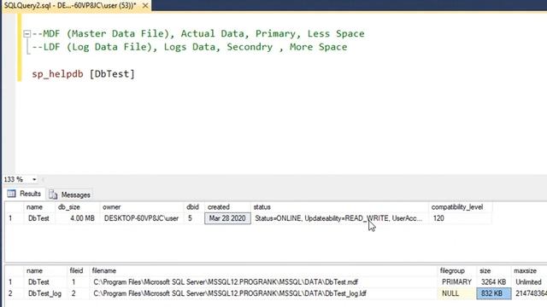547x307 pixels.
Task: Click the Mar 28 2020 created cell
Action: pos(227,218)
